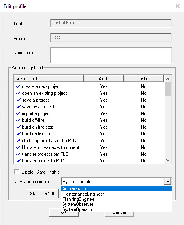184x225 pixels.
Task: Select 'transfer project from PLC' row text
Action: (x=45, y=154)
